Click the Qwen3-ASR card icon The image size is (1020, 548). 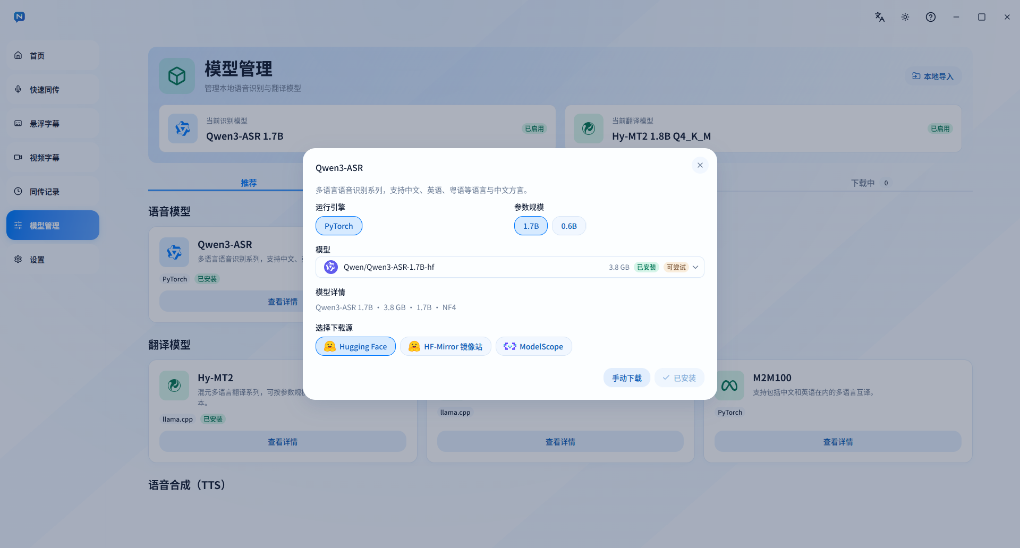pos(174,252)
